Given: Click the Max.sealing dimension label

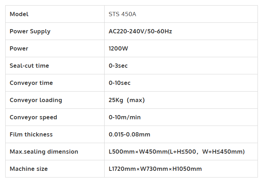Looking at the screenshot, I should 44,152.
